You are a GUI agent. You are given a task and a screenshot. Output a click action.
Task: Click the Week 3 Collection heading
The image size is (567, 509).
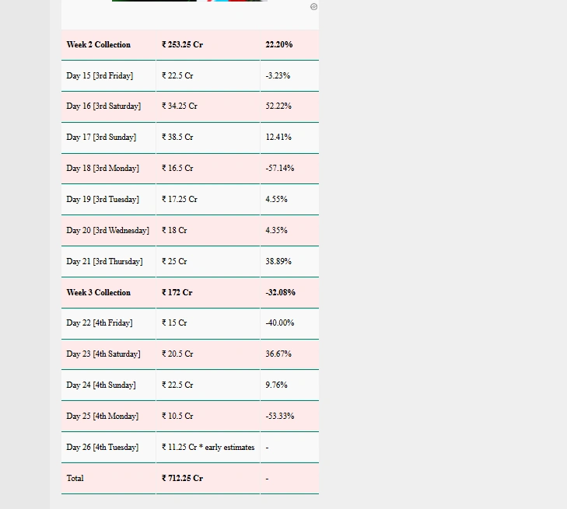99,292
